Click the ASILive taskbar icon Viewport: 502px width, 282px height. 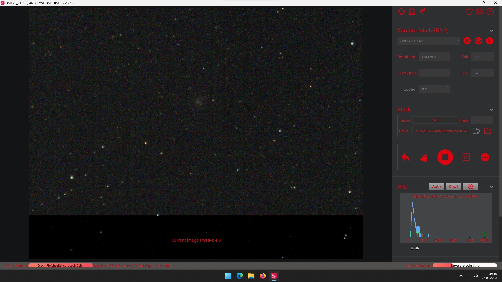pyautogui.click(x=274, y=276)
